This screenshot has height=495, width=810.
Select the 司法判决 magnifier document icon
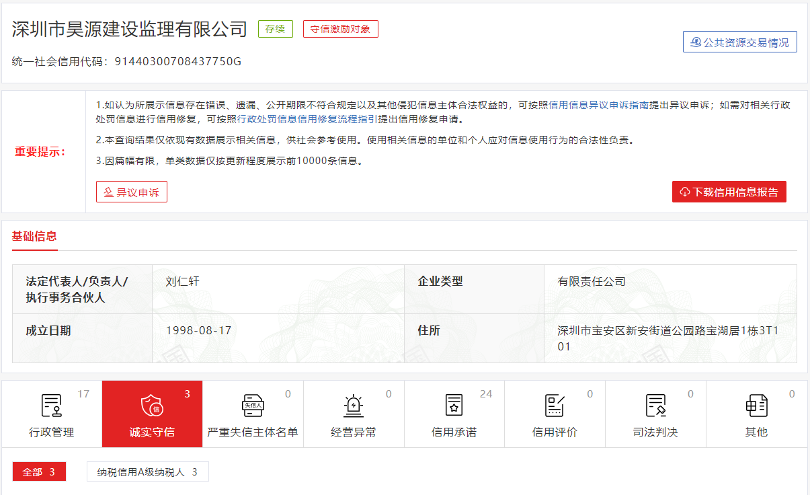coord(655,406)
